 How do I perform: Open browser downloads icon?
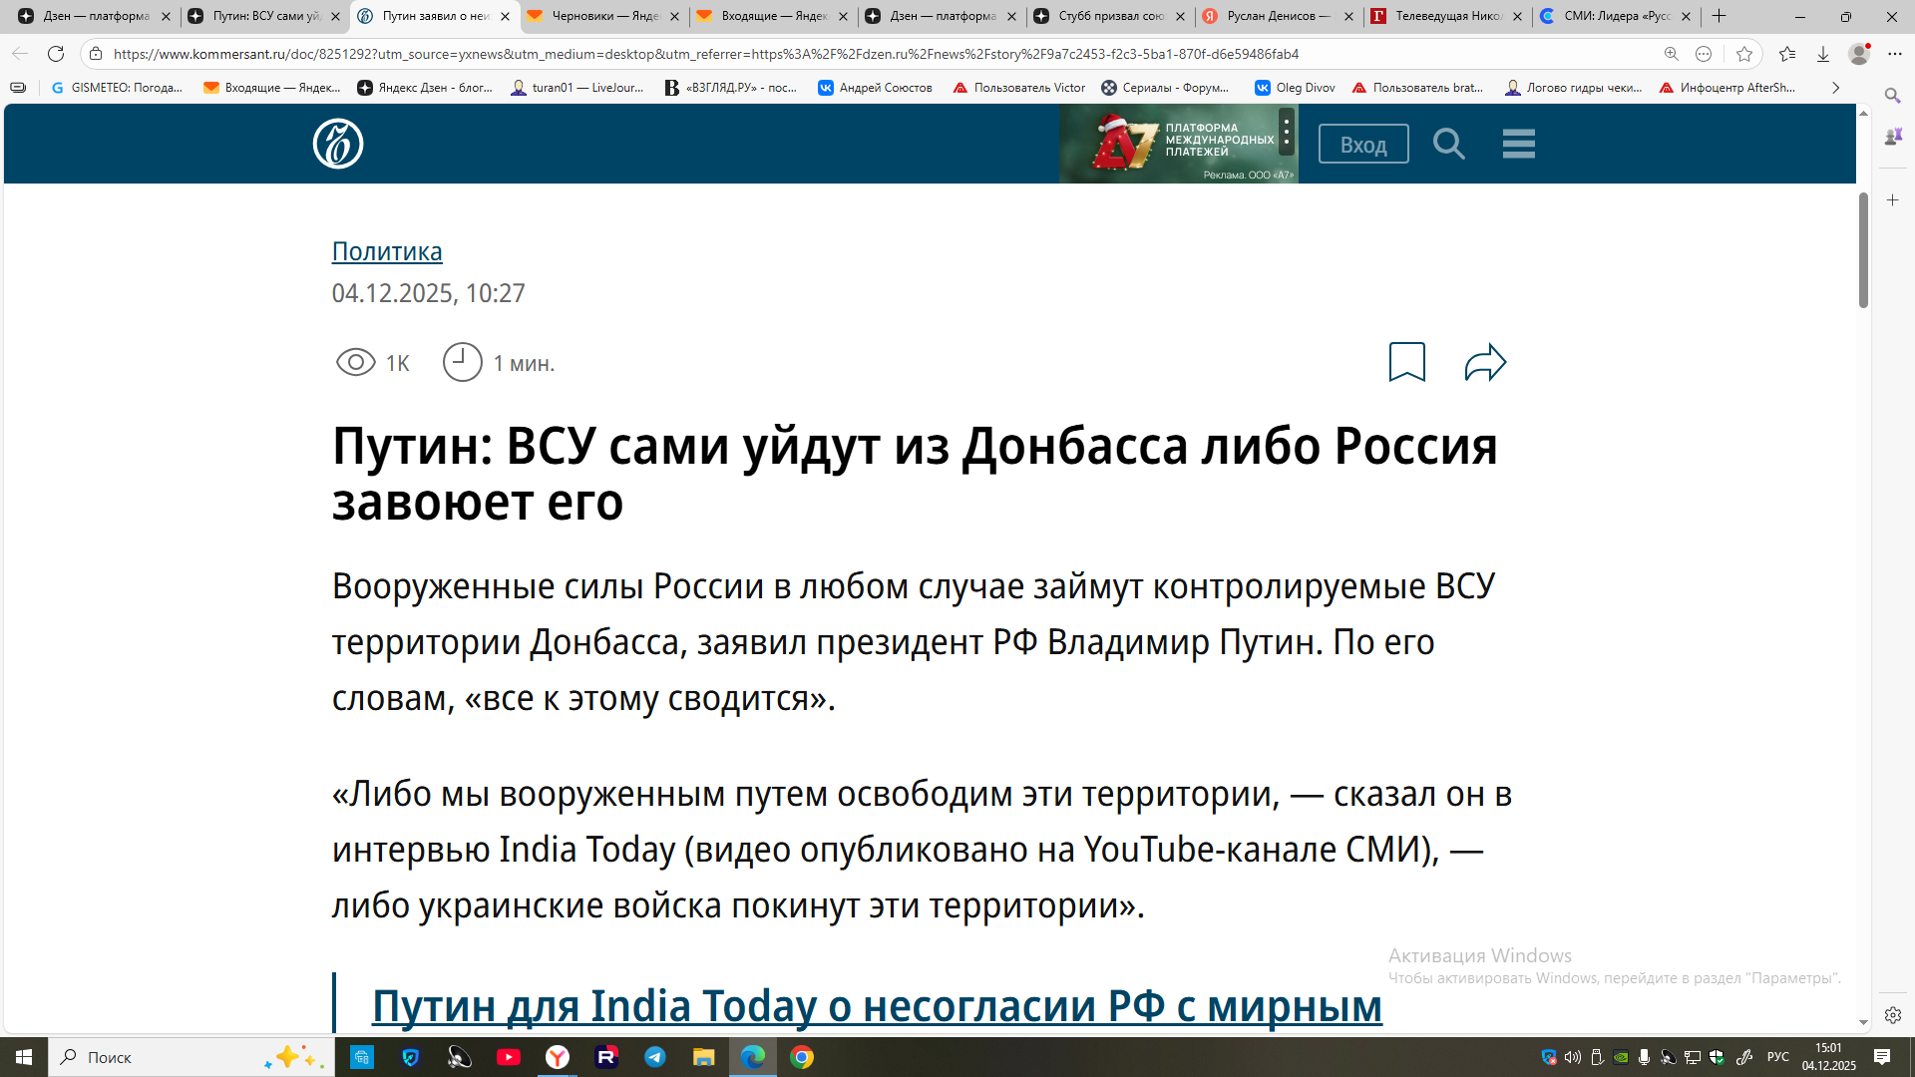(x=1822, y=54)
